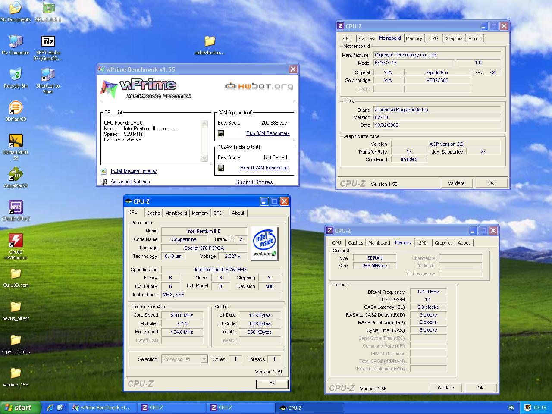The image size is (552, 414).
Task: Click the Intel Pentium III E 750MHz specification
Action: (221, 270)
